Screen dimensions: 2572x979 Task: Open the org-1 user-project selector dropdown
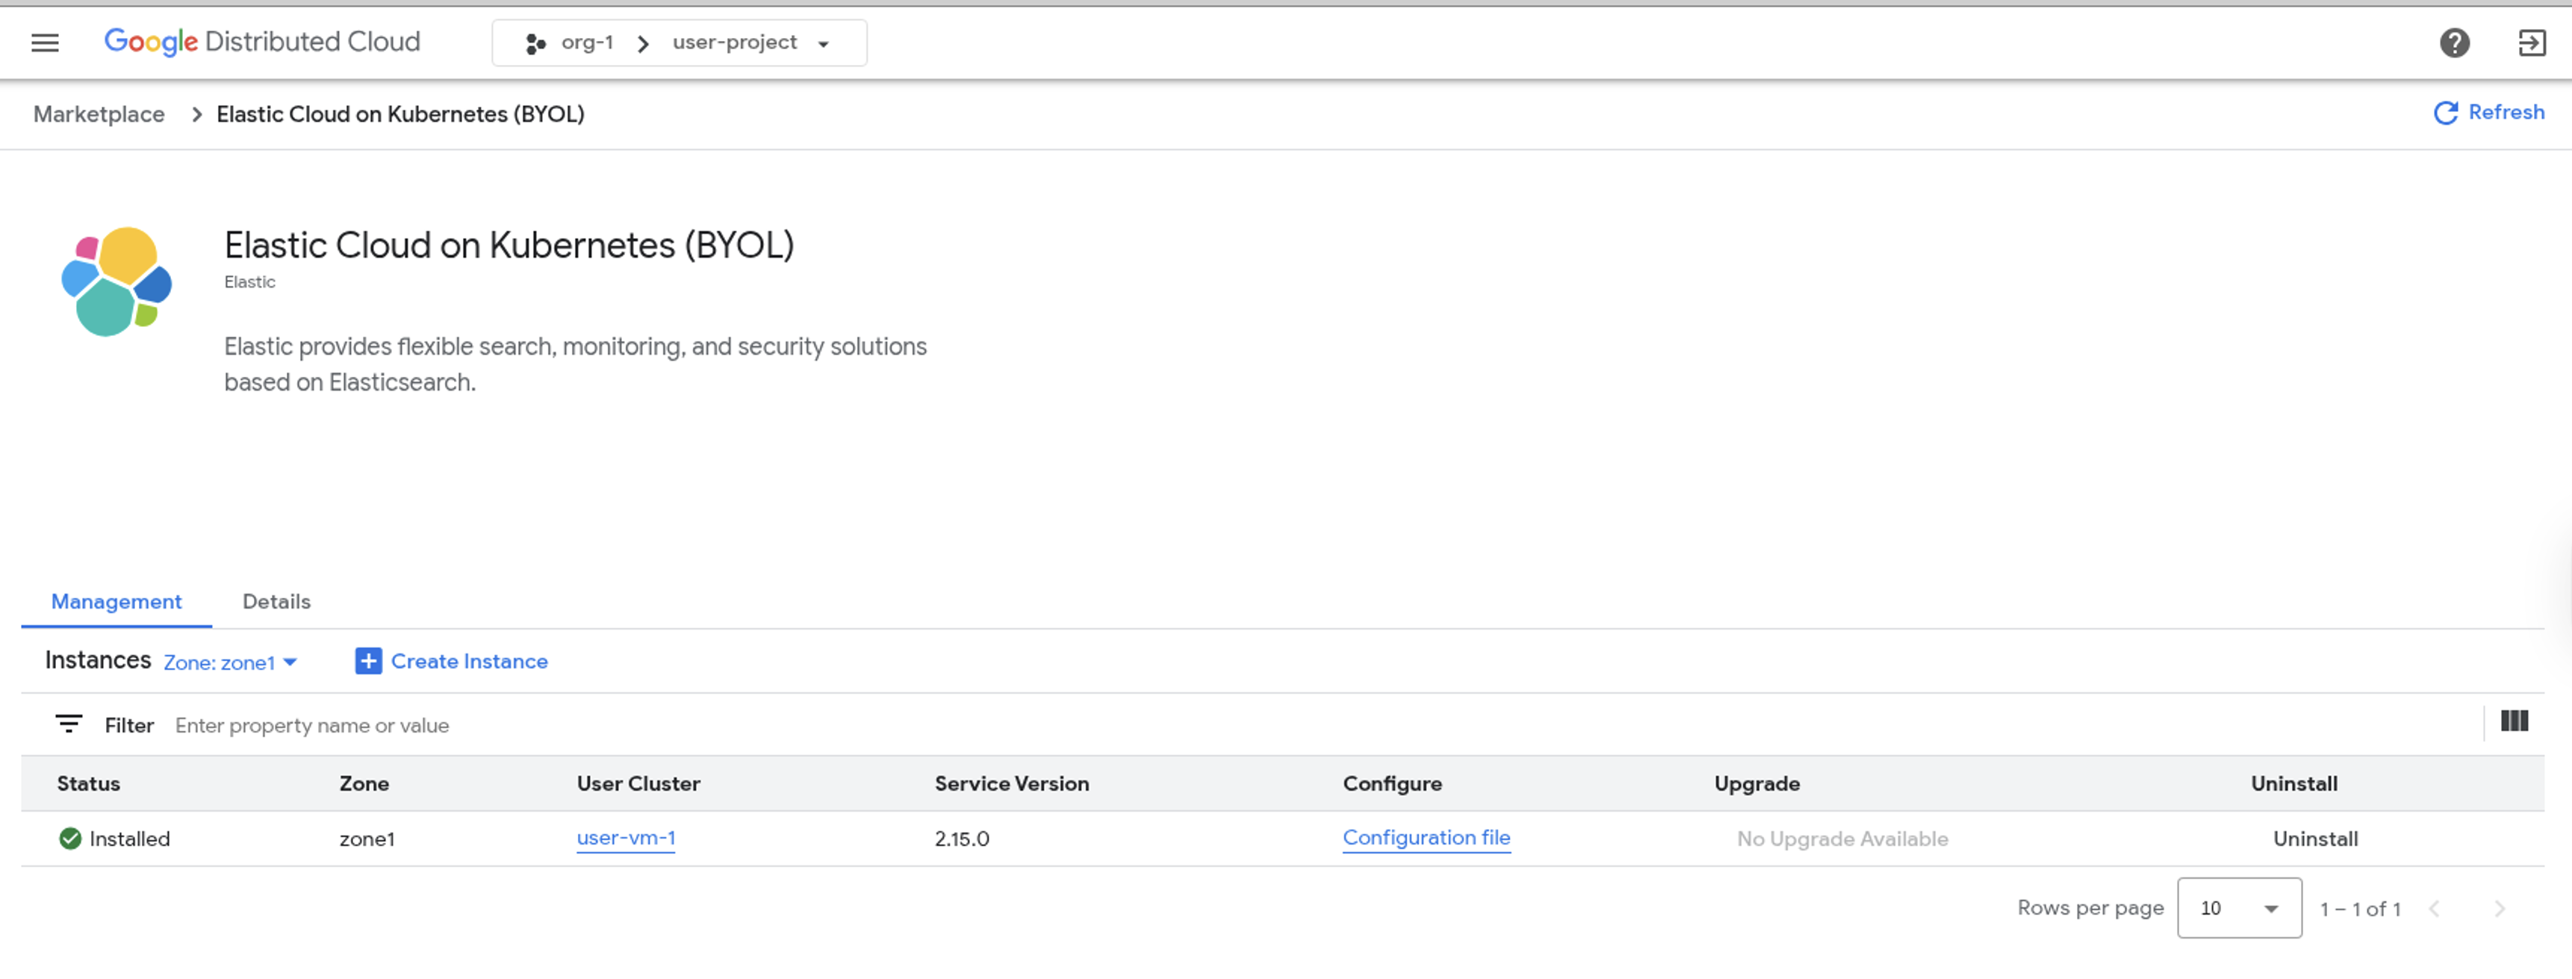tap(679, 43)
